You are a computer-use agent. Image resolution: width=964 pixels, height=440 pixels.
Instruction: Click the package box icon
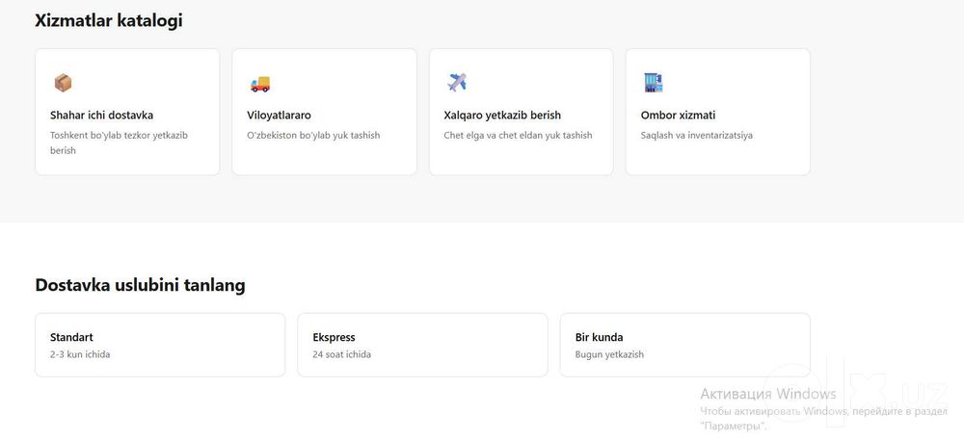(63, 82)
